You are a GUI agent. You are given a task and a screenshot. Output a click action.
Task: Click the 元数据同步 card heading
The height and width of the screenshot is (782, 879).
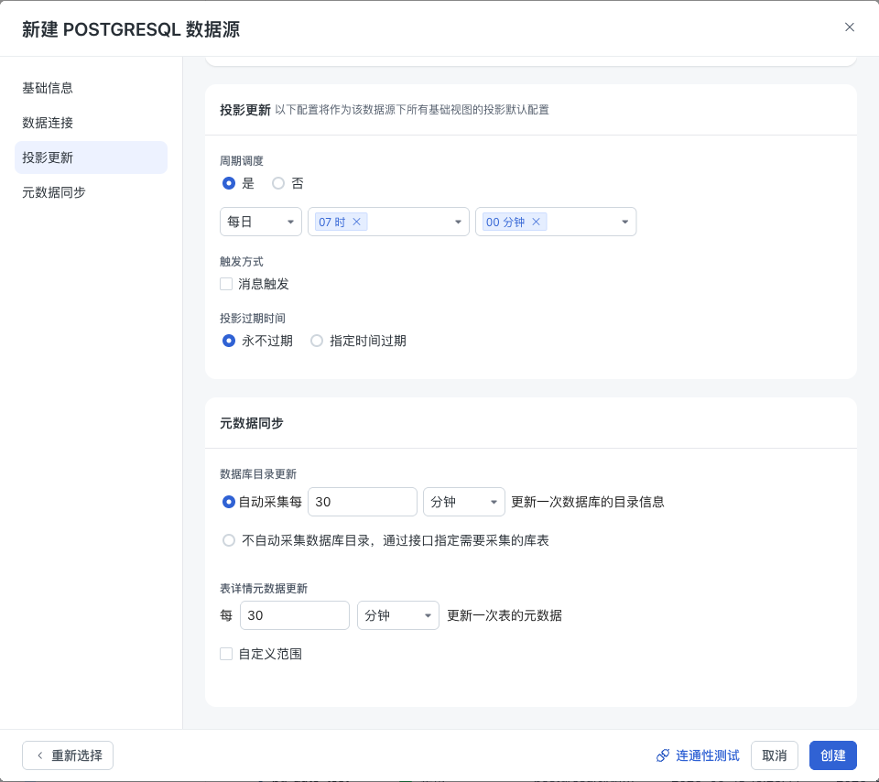click(x=252, y=423)
